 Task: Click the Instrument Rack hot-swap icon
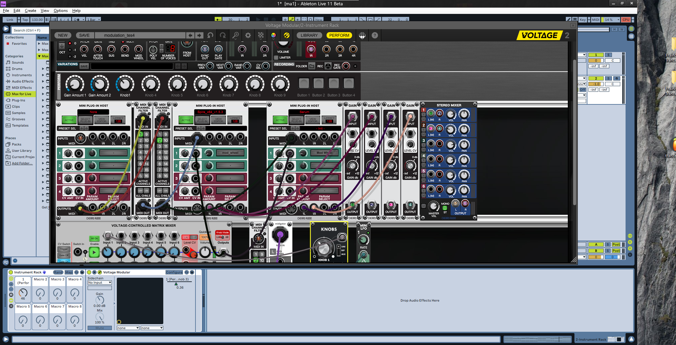77,272
